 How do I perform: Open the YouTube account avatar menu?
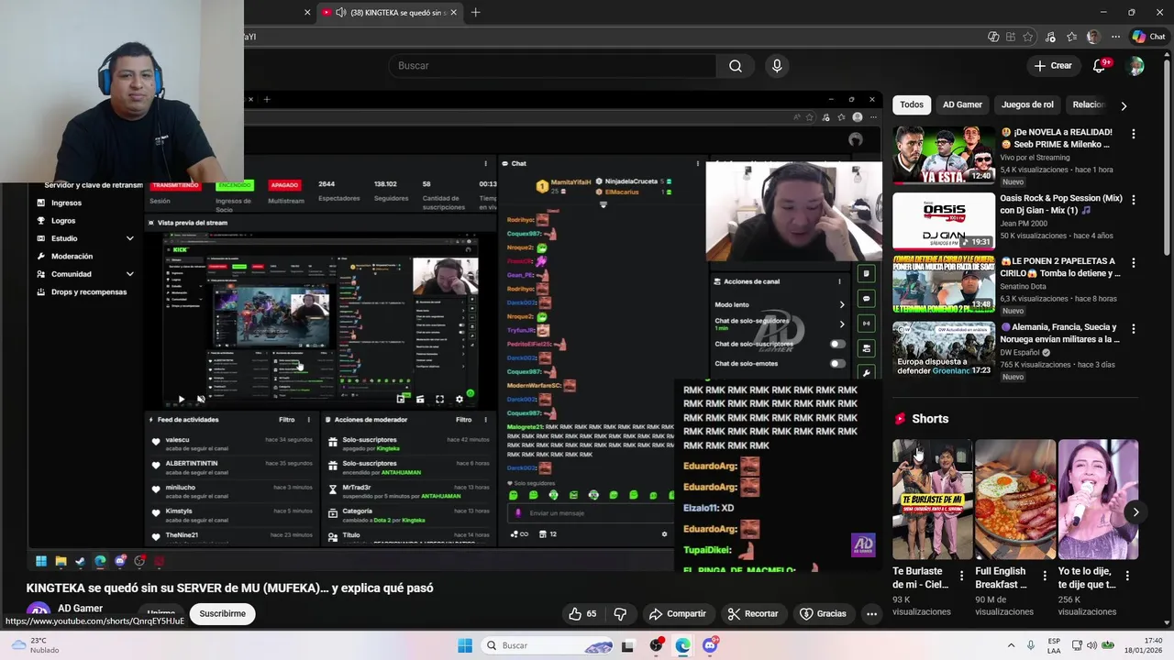[x=1135, y=66]
